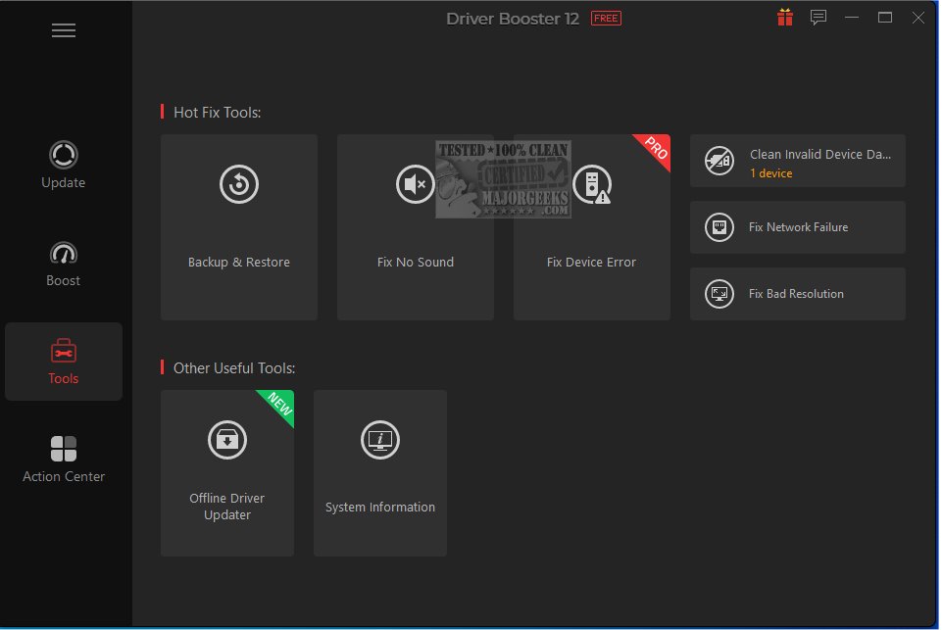This screenshot has width=942, height=630.
Task: Click the Fix Device Error label
Action: click(x=591, y=263)
